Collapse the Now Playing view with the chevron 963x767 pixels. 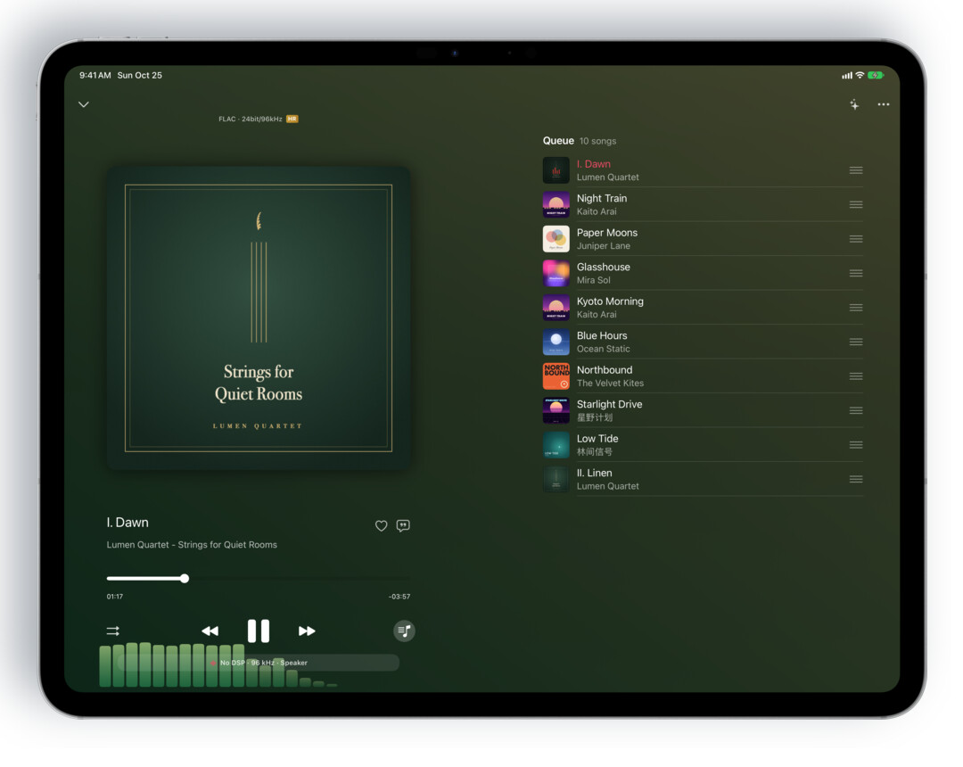(84, 104)
